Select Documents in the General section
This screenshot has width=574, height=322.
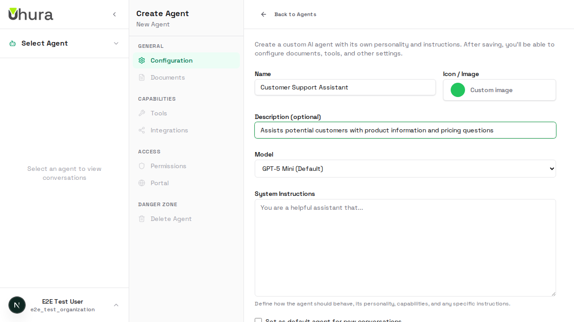click(168, 77)
